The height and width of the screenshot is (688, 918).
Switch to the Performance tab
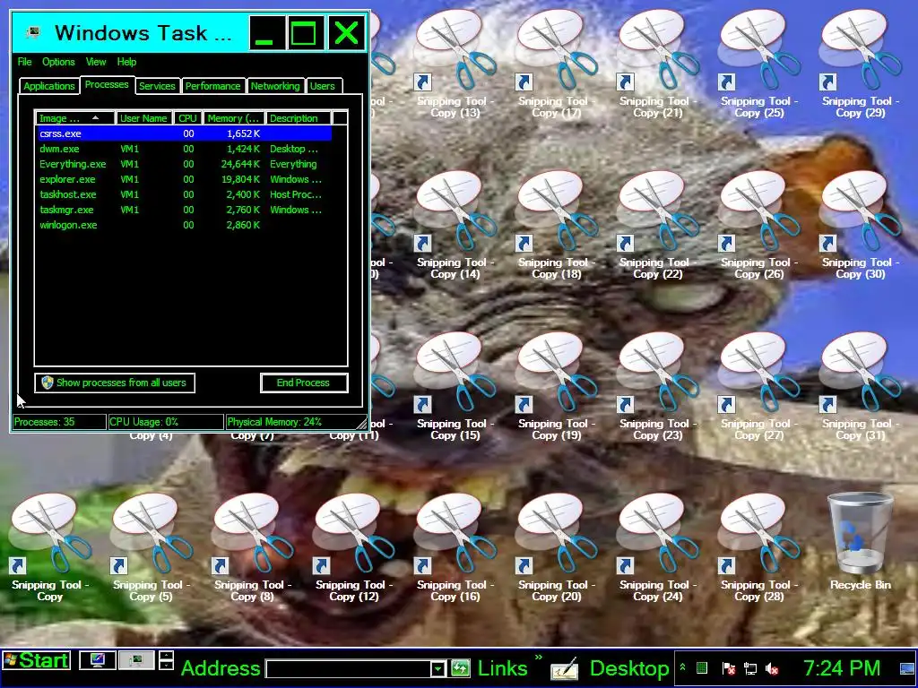point(213,86)
